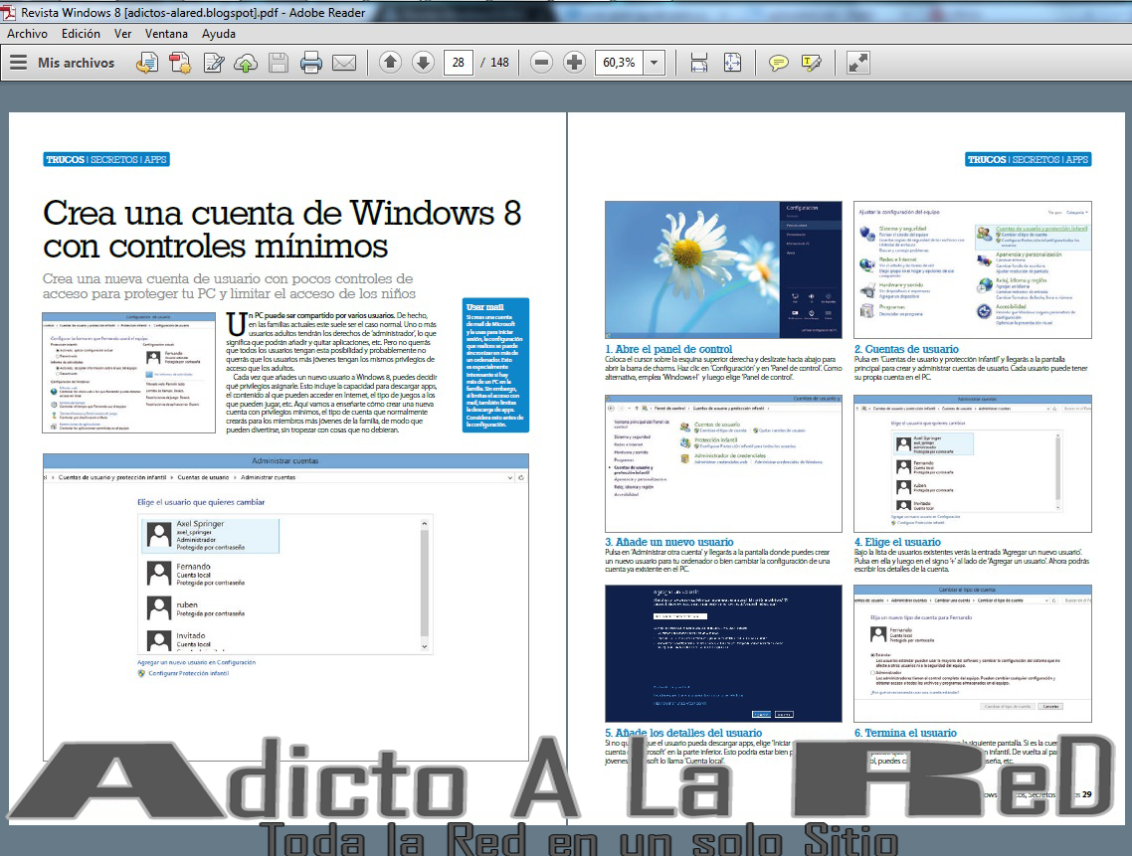Click the Cambiar el tipo de cuenta screenshot

pos(973,653)
